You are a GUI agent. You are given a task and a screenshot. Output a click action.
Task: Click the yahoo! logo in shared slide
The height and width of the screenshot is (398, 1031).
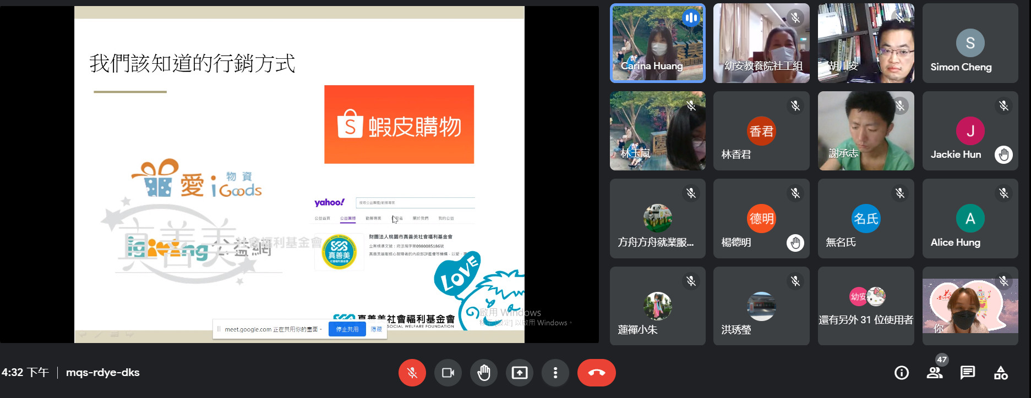coord(329,202)
